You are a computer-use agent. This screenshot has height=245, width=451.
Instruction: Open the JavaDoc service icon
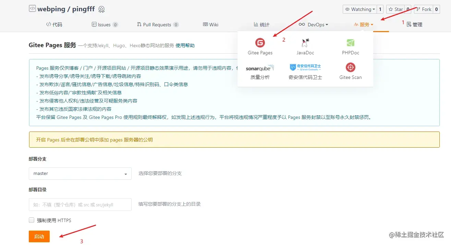[305, 43]
